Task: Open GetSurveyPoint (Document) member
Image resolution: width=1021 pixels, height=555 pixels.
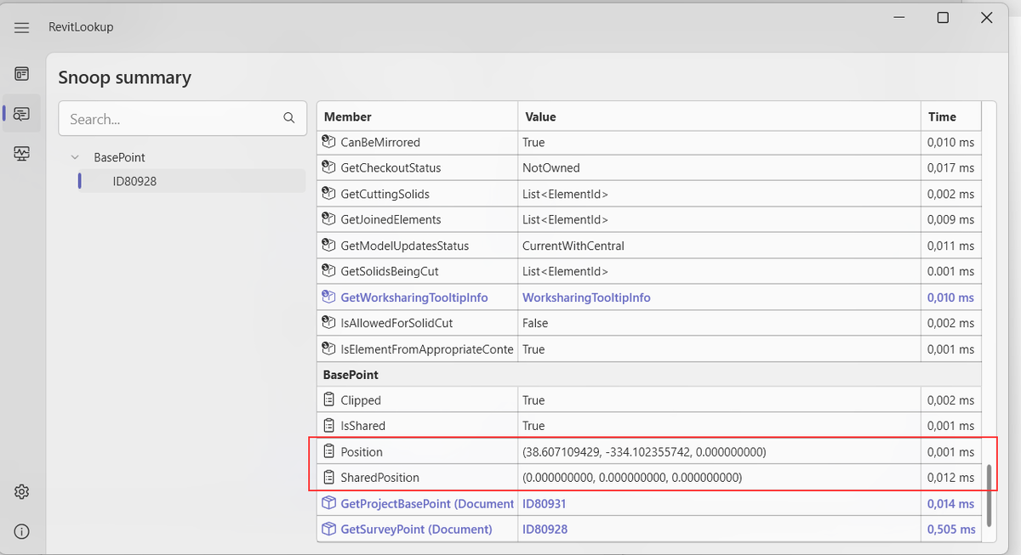Action: coord(416,529)
